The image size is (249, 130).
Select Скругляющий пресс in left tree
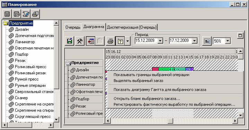click(x=33, y=117)
